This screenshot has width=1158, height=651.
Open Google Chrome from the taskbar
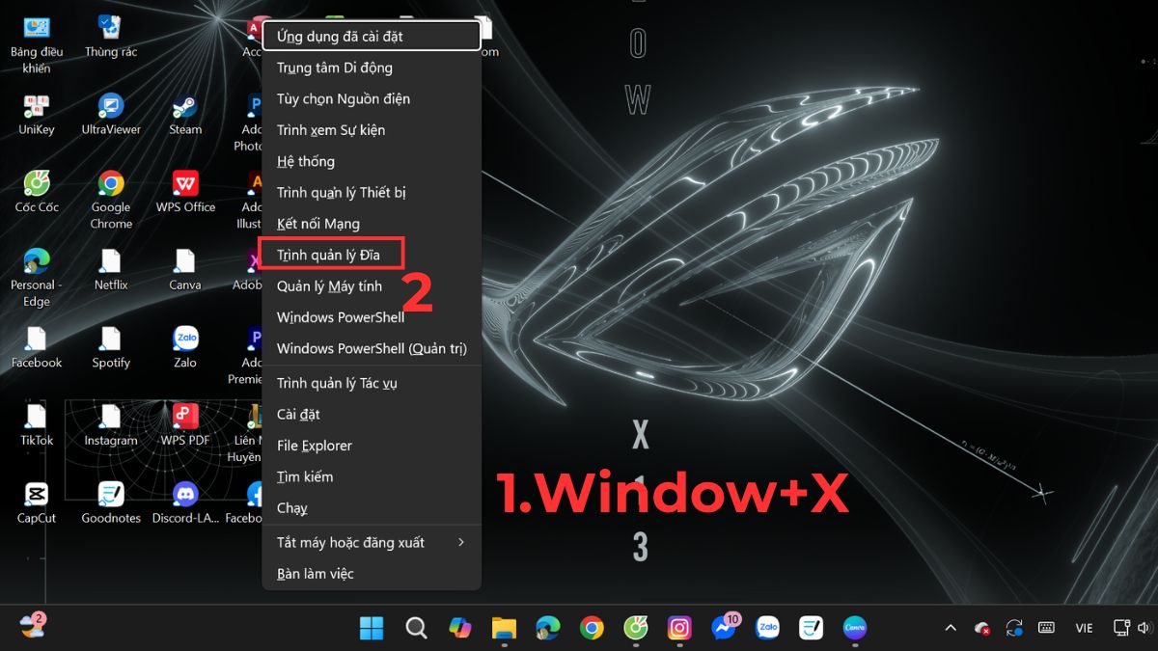pos(592,628)
